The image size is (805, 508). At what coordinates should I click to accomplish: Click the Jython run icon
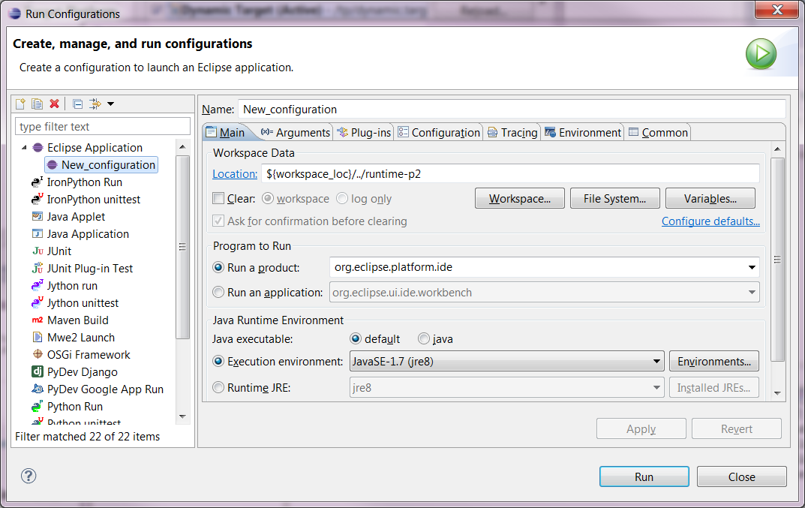tap(38, 286)
